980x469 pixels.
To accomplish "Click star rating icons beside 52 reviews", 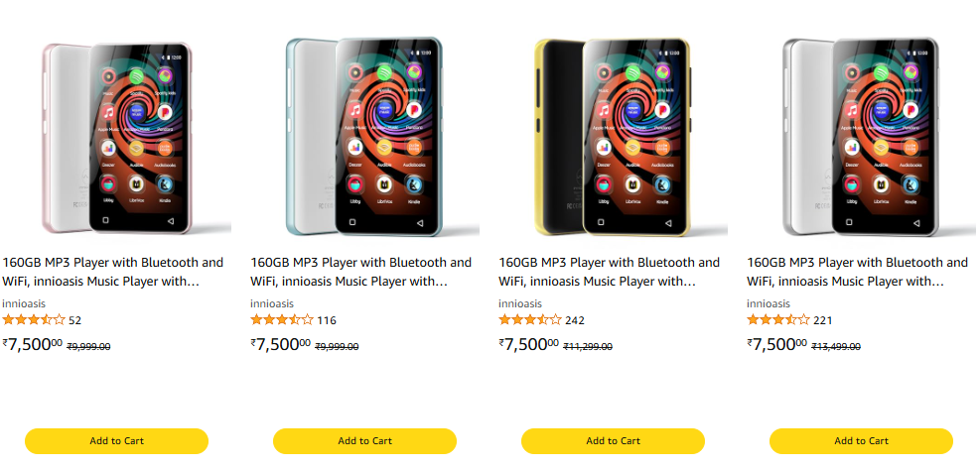I will (x=34, y=320).
